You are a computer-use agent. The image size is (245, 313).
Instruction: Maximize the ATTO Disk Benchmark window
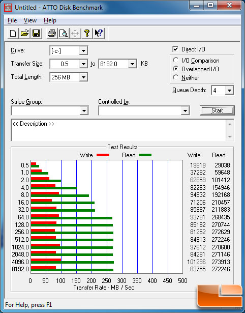point(210,6)
